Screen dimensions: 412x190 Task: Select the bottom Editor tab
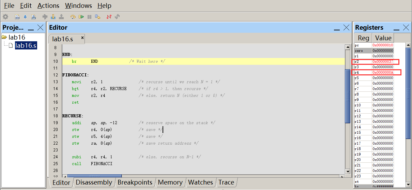61,182
